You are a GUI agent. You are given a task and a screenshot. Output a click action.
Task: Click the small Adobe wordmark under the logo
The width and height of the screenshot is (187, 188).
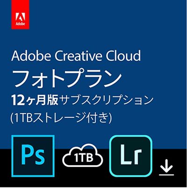tap(20, 24)
